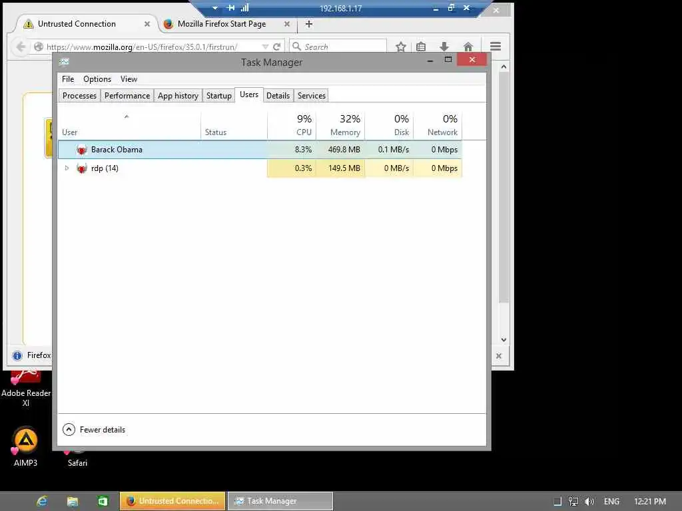Image resolution: width=682 pixels, height=511 pixels.
Task: Maximize the Task Manager window
Action: tap(448, 59)
